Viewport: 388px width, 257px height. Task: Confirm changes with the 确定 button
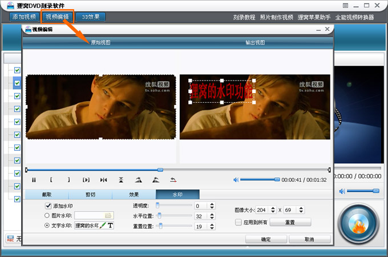(266, 239)
